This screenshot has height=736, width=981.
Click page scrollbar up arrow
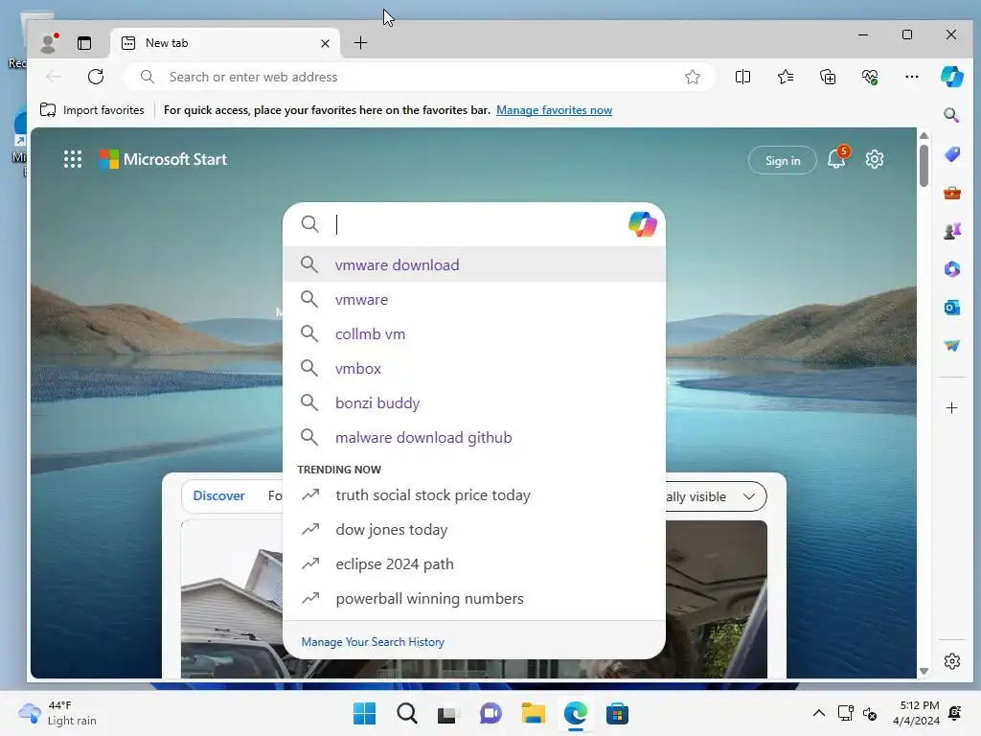pos(924,136)
